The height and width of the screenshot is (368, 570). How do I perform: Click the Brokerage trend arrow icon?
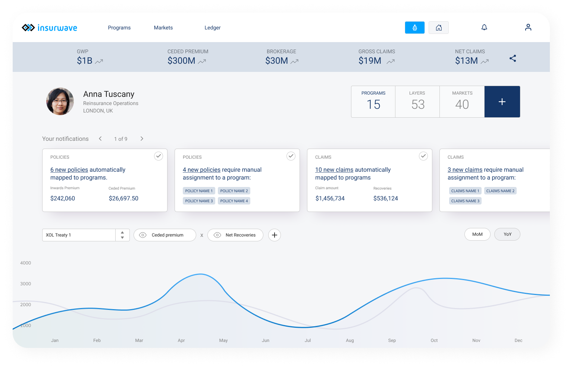tap(295, 61)
